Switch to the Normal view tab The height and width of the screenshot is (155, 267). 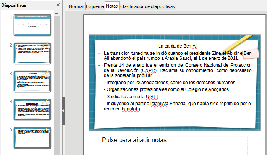pyautogui.click(x=76, y=6)
